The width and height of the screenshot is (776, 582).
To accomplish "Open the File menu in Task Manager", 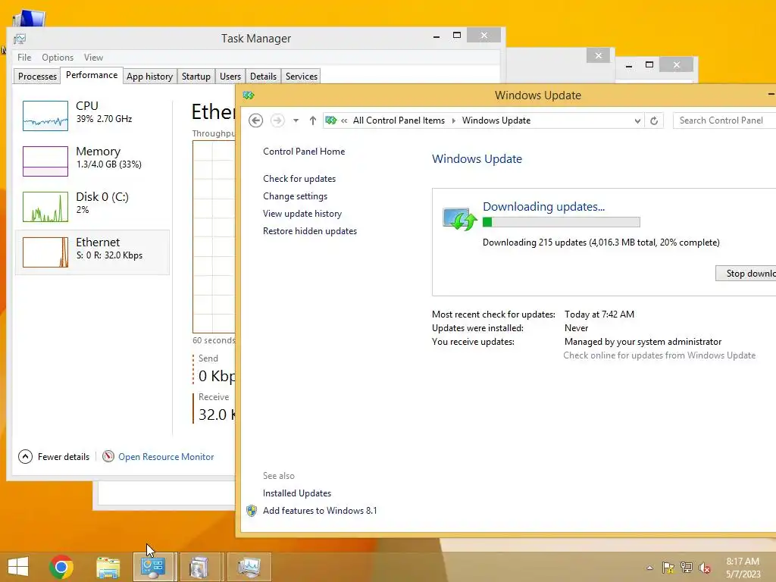I will pyautogui.click(x=24, y=58).
